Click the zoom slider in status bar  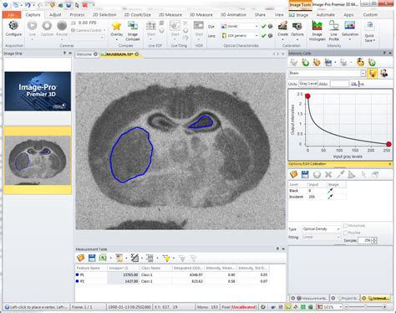pos(365,307)
